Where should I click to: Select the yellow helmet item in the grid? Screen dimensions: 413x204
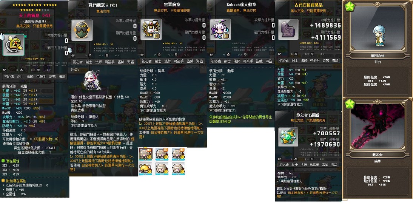146,169
